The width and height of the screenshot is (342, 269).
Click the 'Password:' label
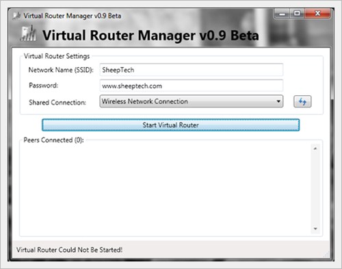click(44, 86)
